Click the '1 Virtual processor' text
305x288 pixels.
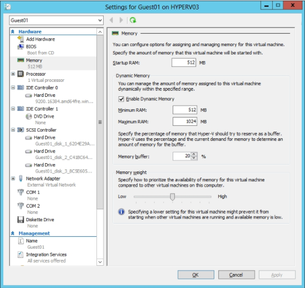pyautogui.click(x=46, y=80)
